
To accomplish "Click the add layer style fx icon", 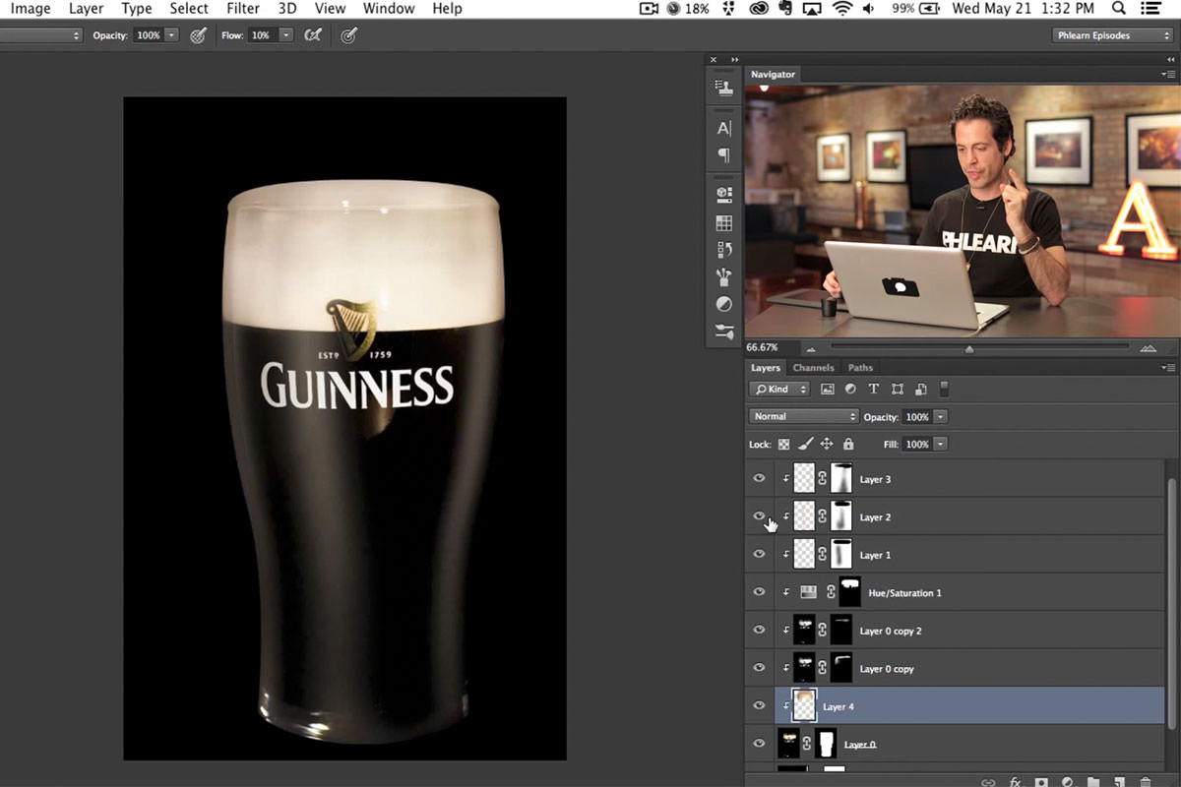I will 1015,782.
